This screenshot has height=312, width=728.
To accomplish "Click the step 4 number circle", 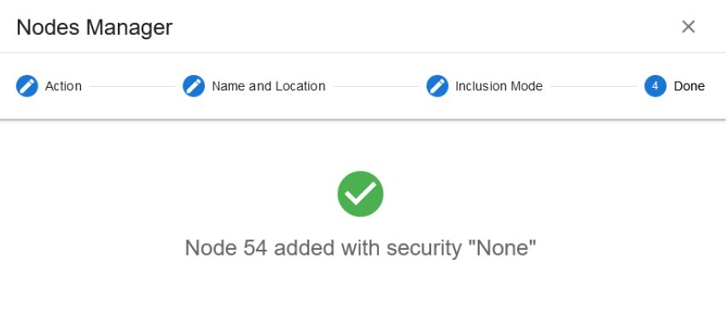I will point(655,86).
